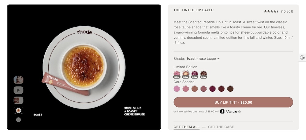Pick the last dark brown Core Shade
The image size is (306, 140).
(x=230, y=89)
